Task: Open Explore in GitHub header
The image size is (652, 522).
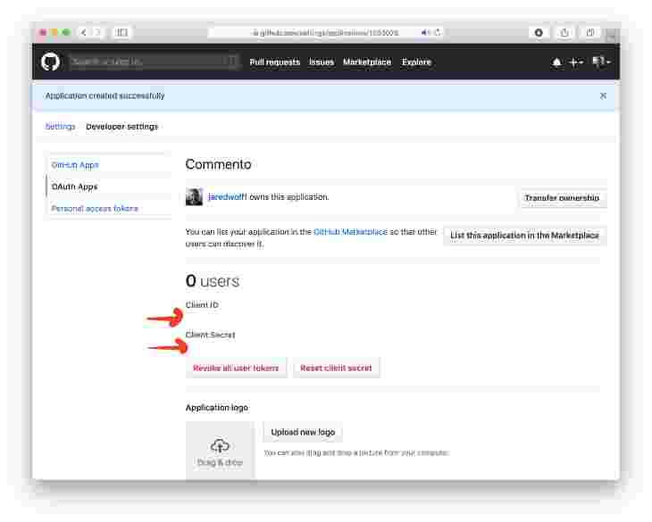Action: point(416,62)
